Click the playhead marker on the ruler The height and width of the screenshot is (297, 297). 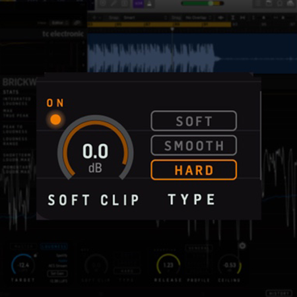click(x=172, y=29)
